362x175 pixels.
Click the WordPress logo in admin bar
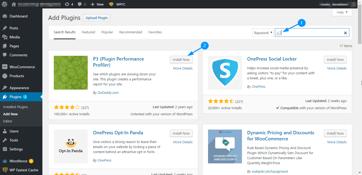pyautogui.click(x=5, y=4)
